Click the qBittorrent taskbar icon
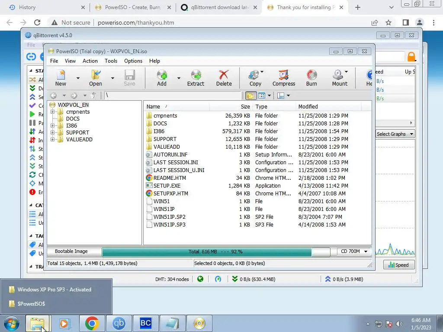 point(119,323)
